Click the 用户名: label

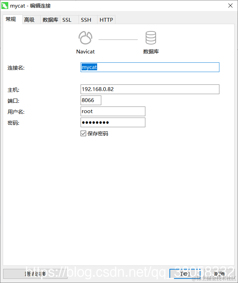16,112
